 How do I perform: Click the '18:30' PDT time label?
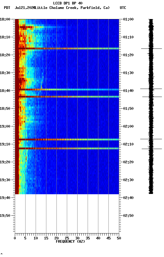click(5, 73)
